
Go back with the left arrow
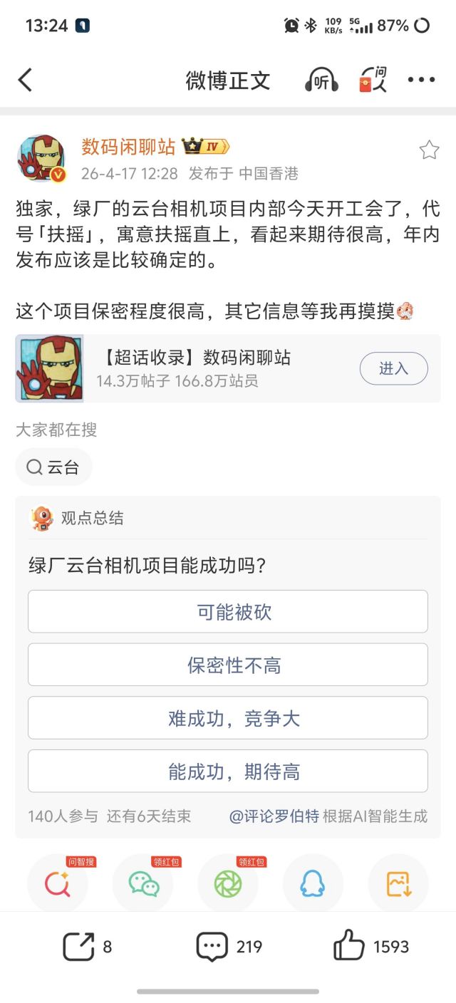tap(26, 80)
